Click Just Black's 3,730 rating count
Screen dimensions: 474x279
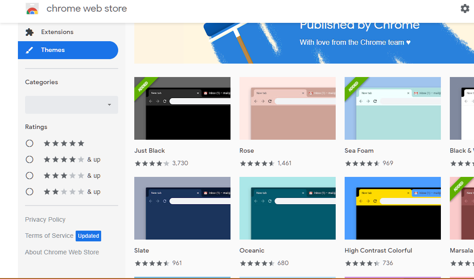[180, 163]
